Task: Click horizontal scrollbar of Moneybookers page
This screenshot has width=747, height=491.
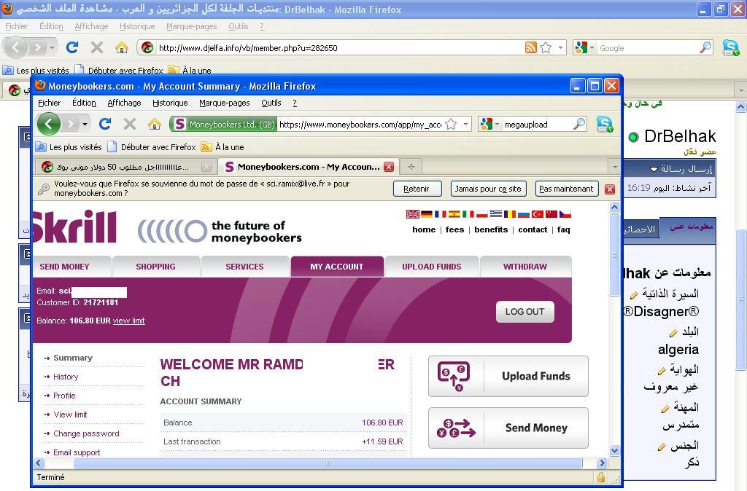Action: (328, 463)
